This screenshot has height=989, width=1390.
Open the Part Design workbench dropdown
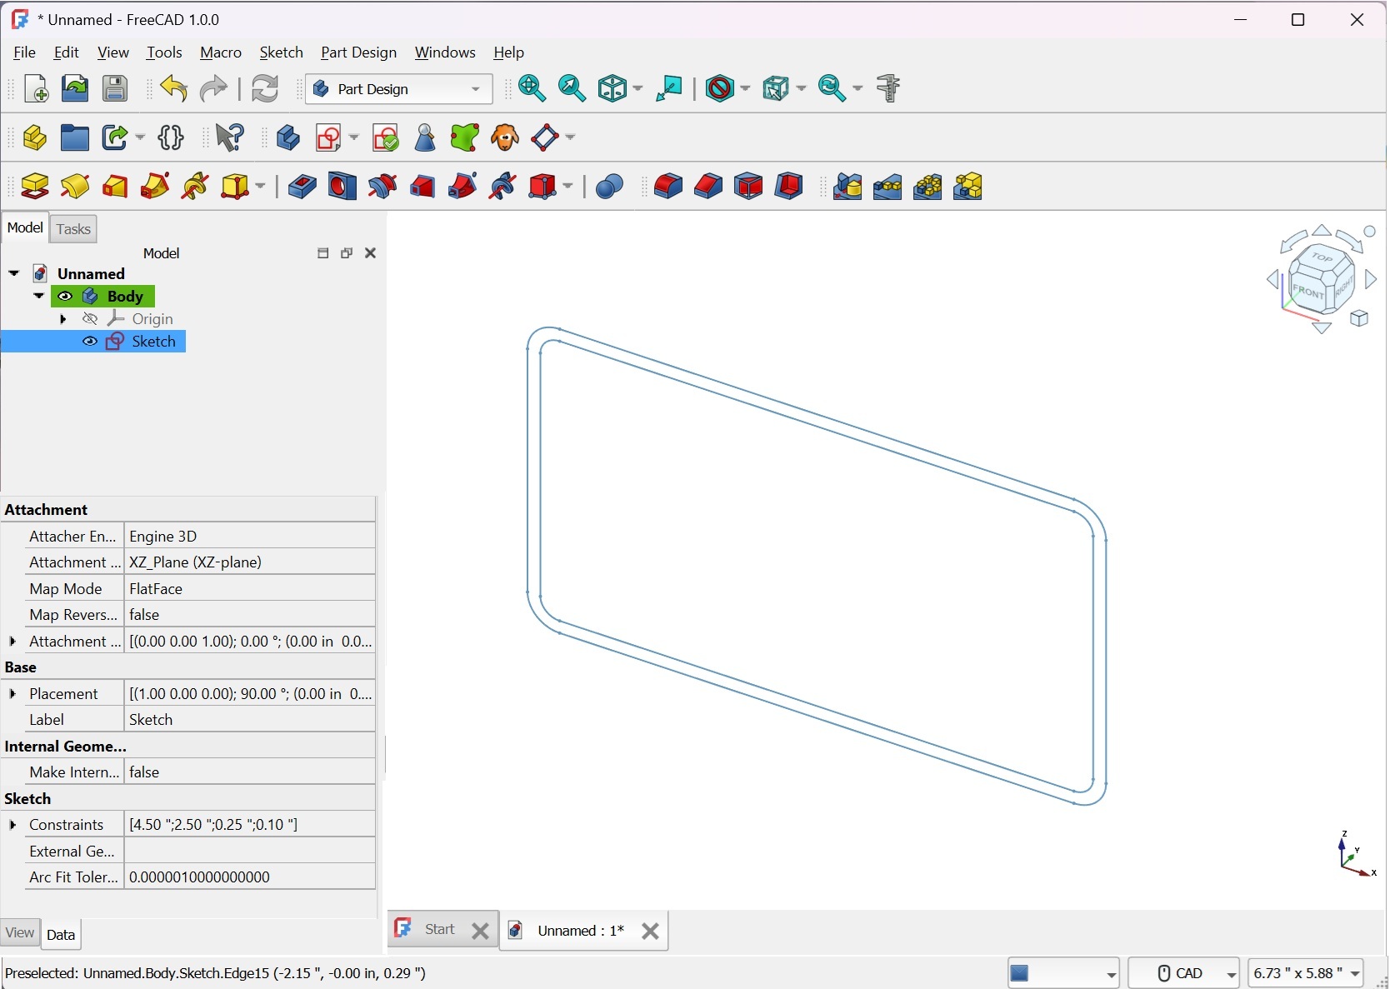(398, 89)
